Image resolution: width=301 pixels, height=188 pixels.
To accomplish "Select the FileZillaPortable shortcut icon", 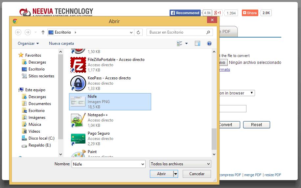I will coord(78,65).
